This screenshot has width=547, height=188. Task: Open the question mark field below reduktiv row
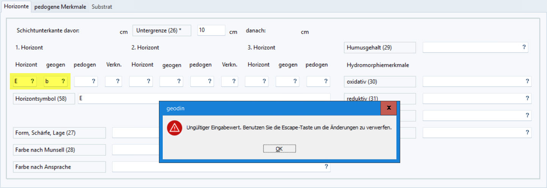click(x=477, y=116)
